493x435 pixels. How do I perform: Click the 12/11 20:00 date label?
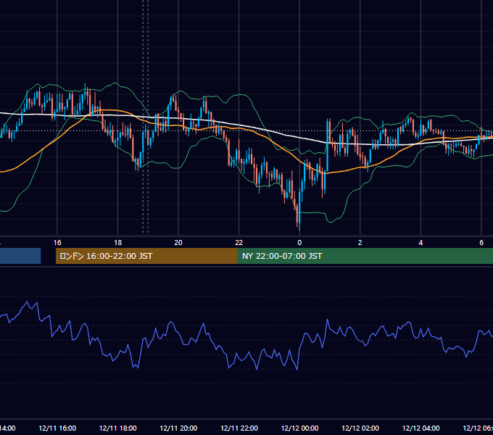178,428
